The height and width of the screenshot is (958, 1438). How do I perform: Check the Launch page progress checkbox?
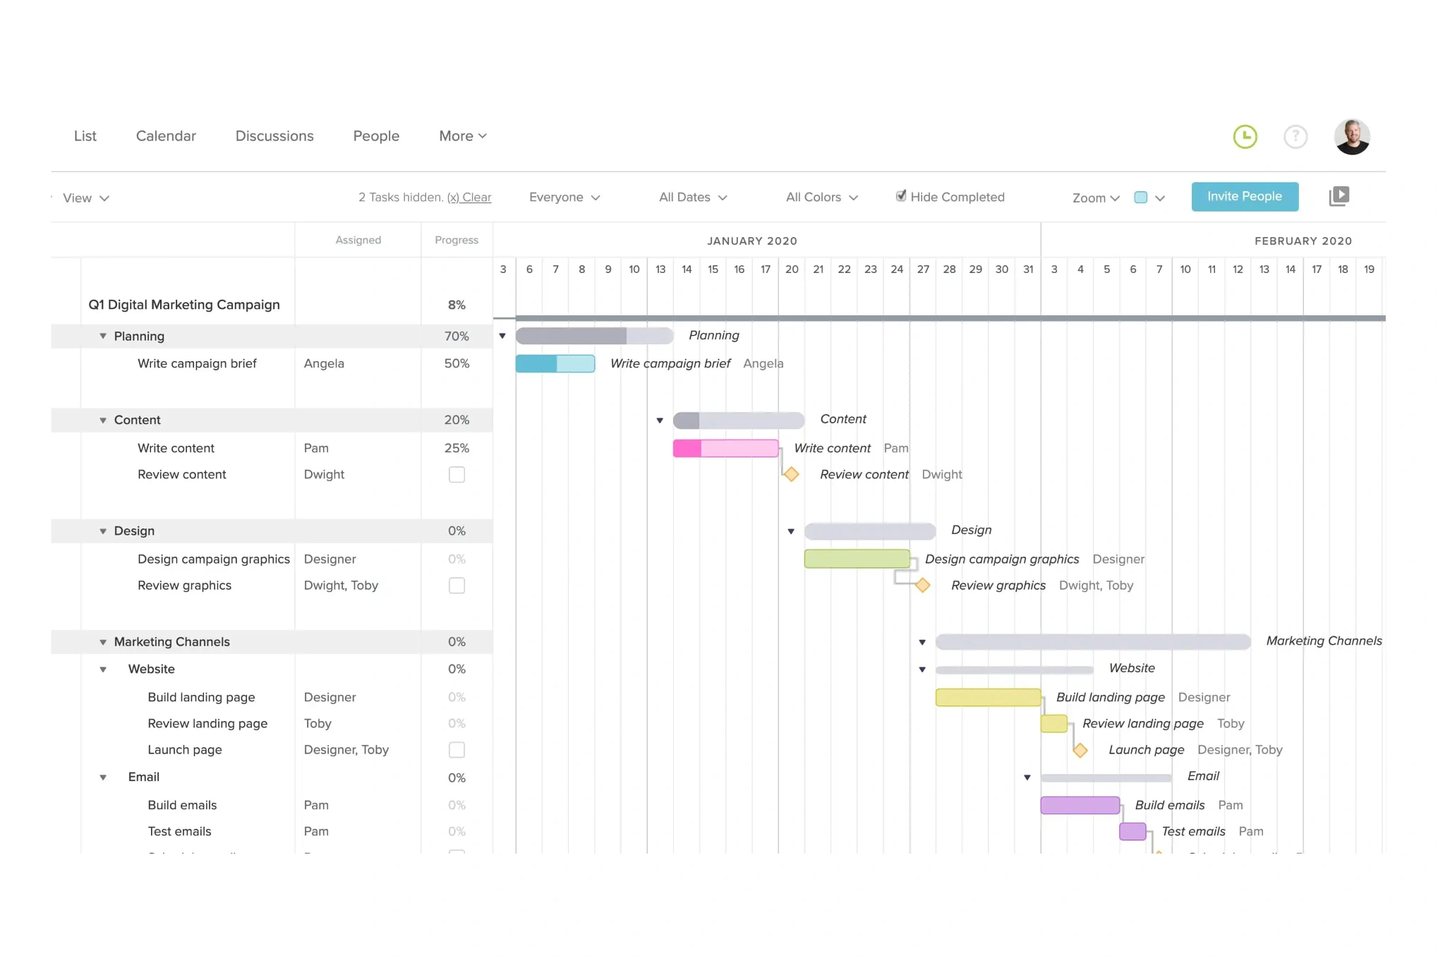(457, 750)
